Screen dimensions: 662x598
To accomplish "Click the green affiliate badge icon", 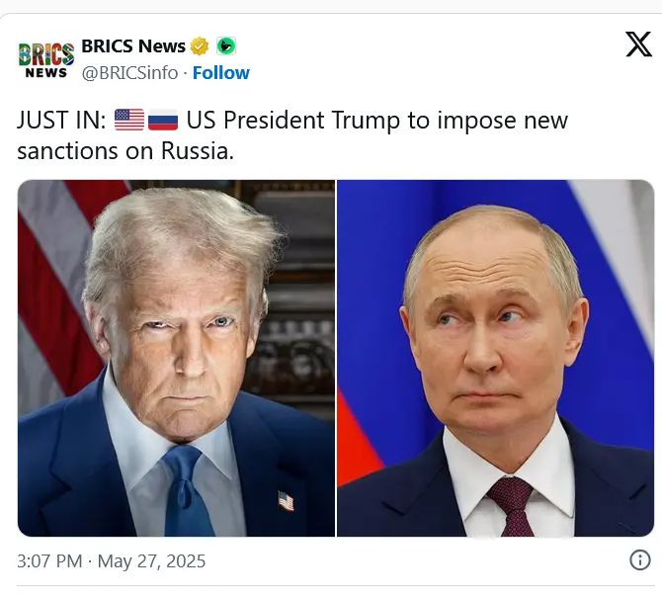I will pyautogui.click(x=226, y=46).
